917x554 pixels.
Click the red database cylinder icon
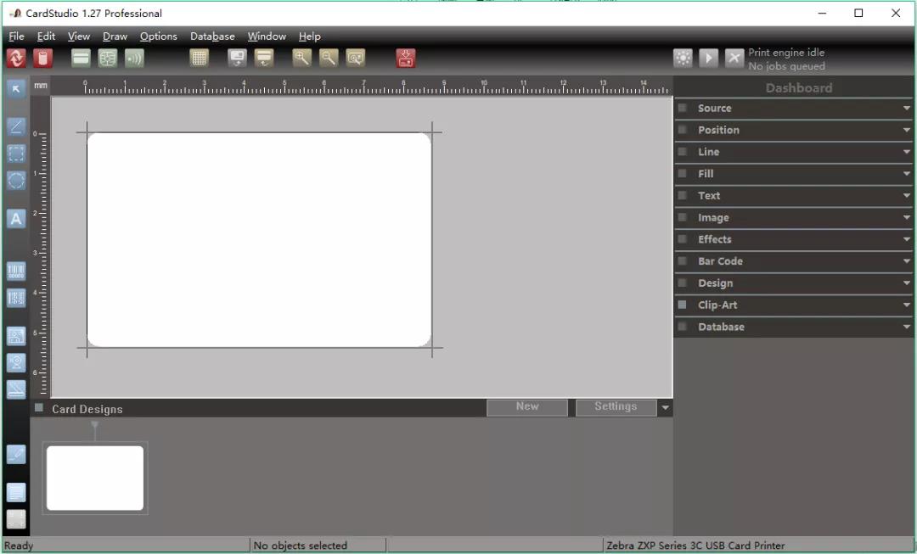(42, 58)
